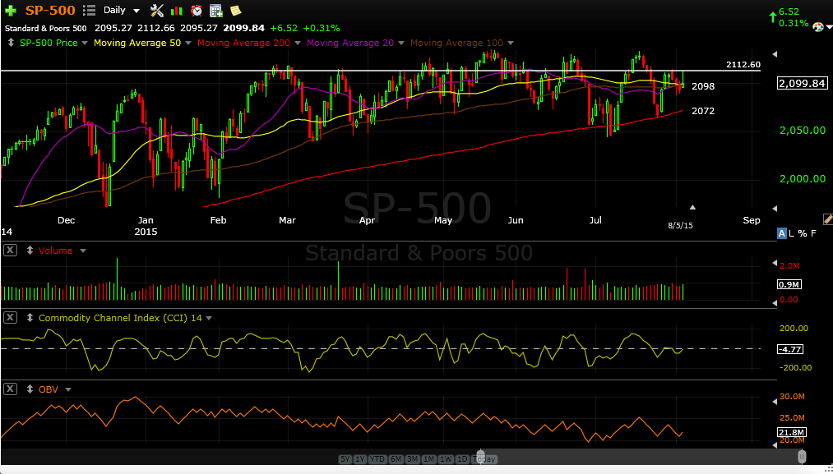Add an annotation with yellow sticky note icon
The image size is (833, 474).
[x=235, y=10]
